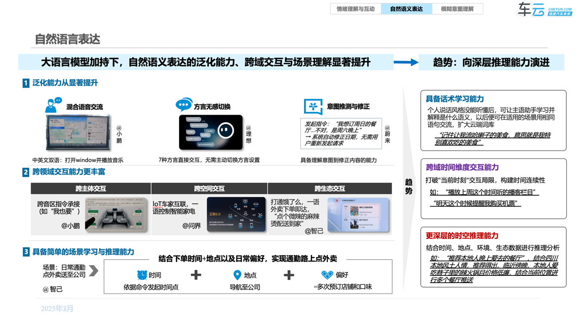Select the 自然语义表达 tab

pos(406,9)
